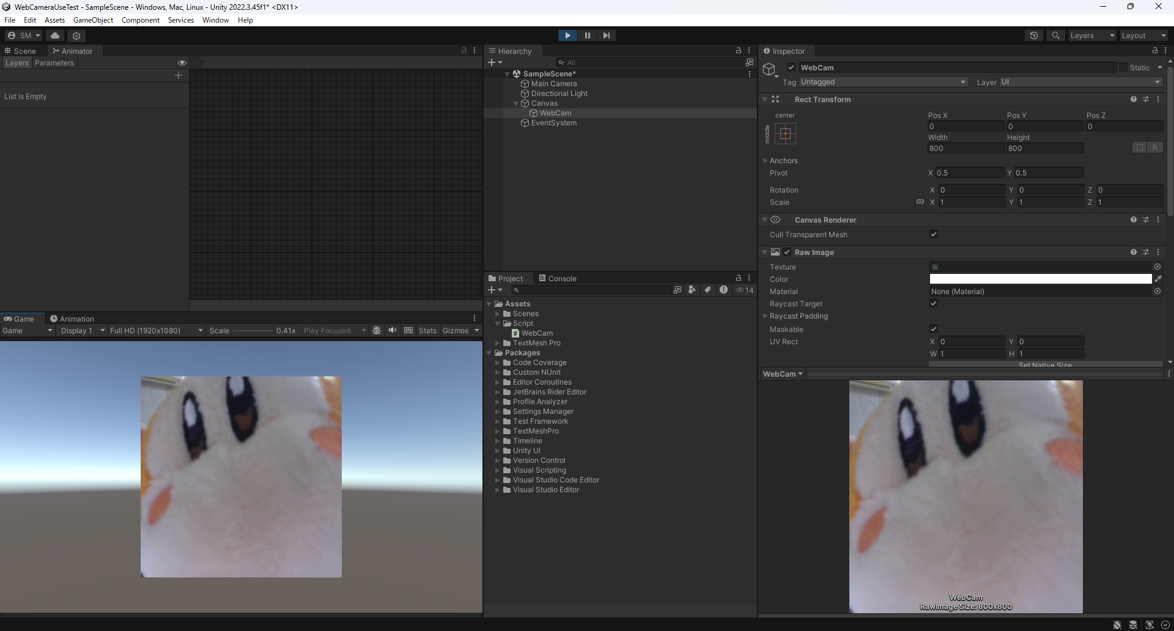Open Unity cloud services icon
Image resolution: width=1174 pixels, height=631 pixels.
tap(55, 35)
